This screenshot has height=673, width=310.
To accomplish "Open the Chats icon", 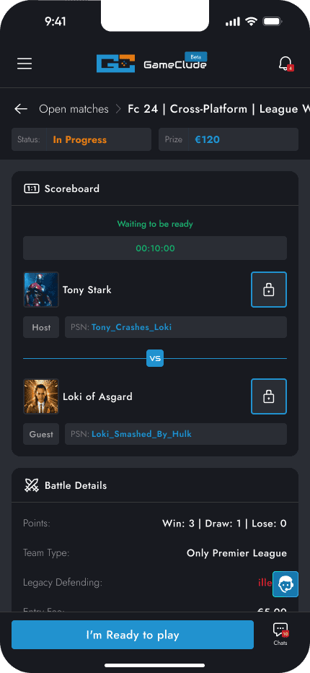I will (280, 635).
